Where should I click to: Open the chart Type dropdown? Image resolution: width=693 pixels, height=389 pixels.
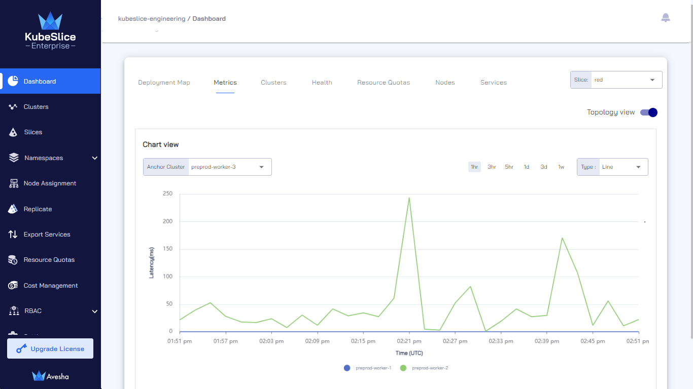612,167
